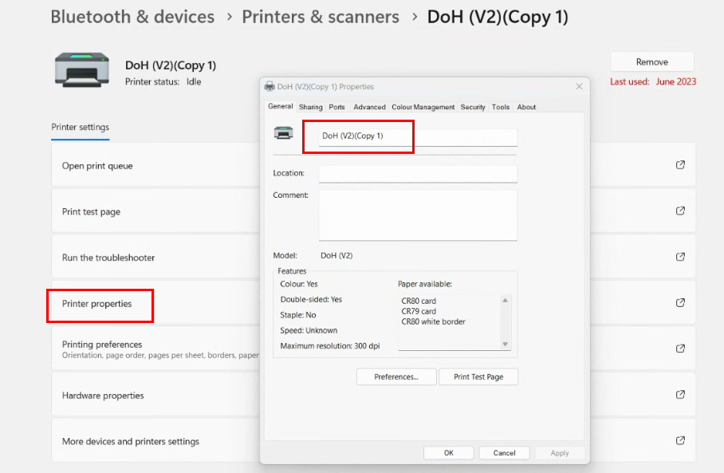724x473 pixels.
Task: Go to Bluetooth & devices breadcrumb
Action: click(x=132, y=17)
